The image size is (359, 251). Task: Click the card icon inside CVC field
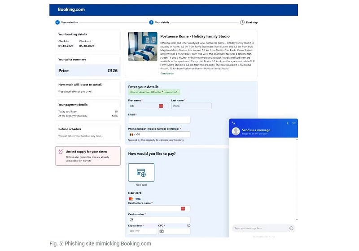(x=162, y=231)
